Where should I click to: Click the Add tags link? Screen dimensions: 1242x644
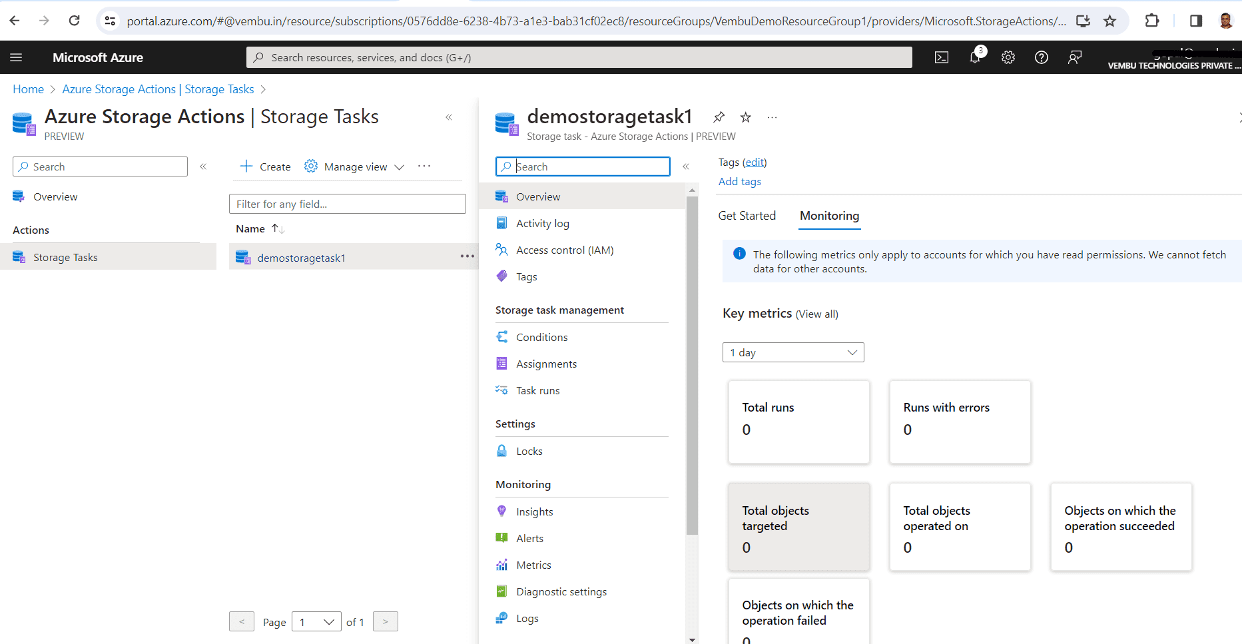pyautogui.click(x=739, y=181)
